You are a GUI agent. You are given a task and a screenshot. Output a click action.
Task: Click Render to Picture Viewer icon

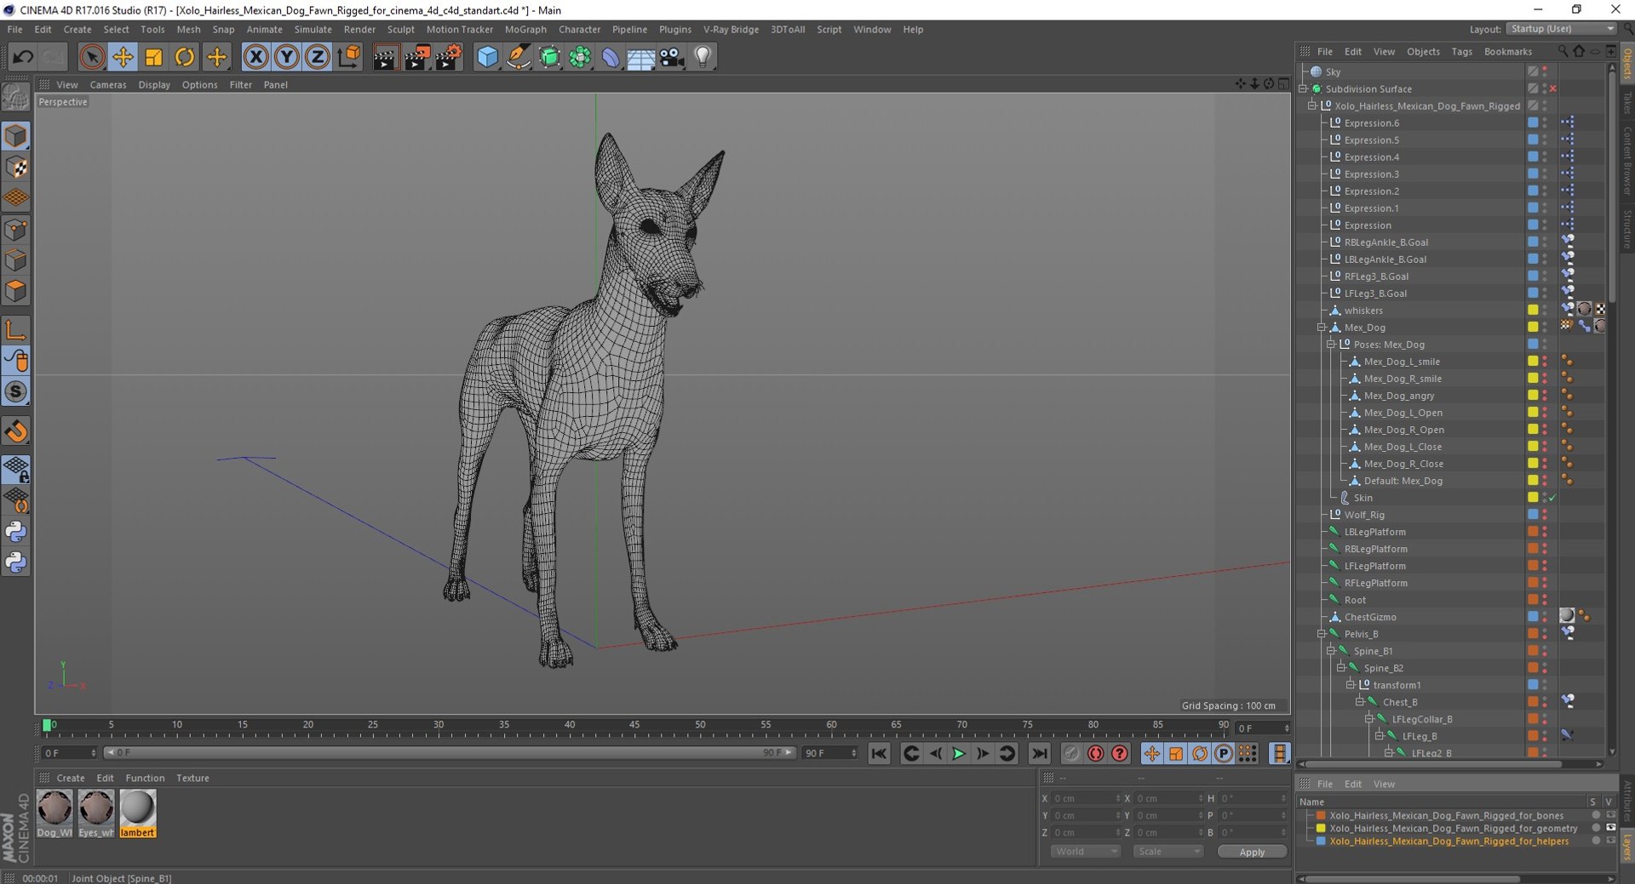coord(416,57)
